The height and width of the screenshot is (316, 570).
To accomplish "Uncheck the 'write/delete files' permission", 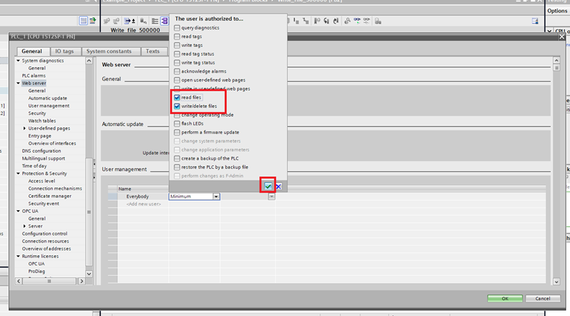I will point(177,106).
